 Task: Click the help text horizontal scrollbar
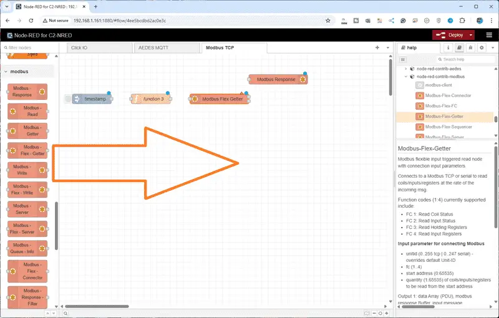point(418,307)
